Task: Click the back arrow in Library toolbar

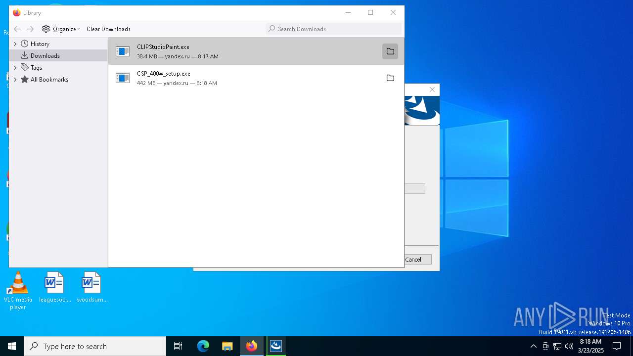Action: coord(17,29)
